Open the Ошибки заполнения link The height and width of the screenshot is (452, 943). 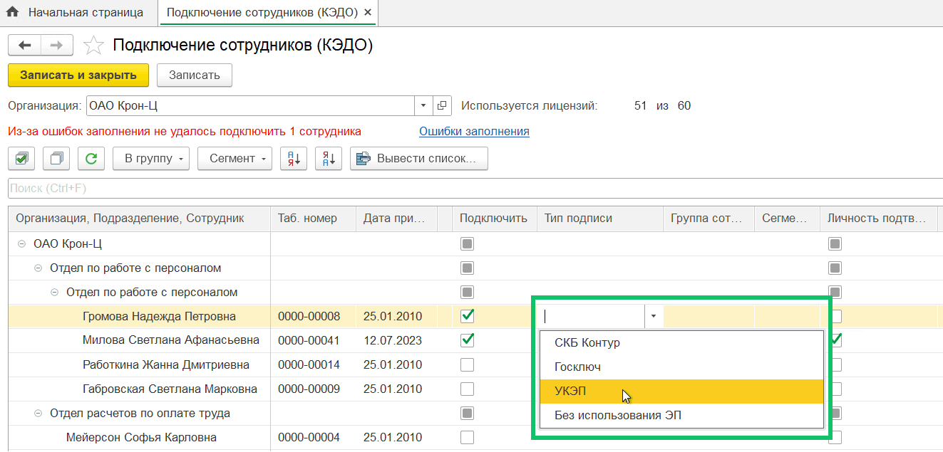coord(474,131)
